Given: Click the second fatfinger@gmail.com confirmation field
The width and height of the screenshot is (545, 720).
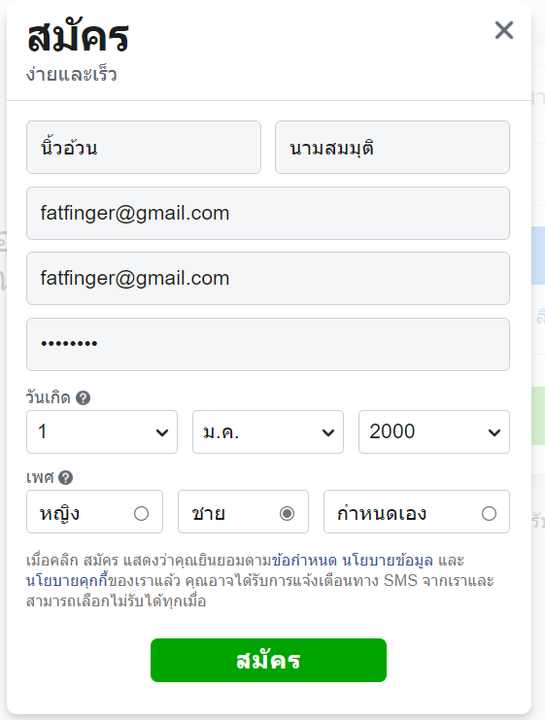Looking at the screenshot, I should pos(268,278).
